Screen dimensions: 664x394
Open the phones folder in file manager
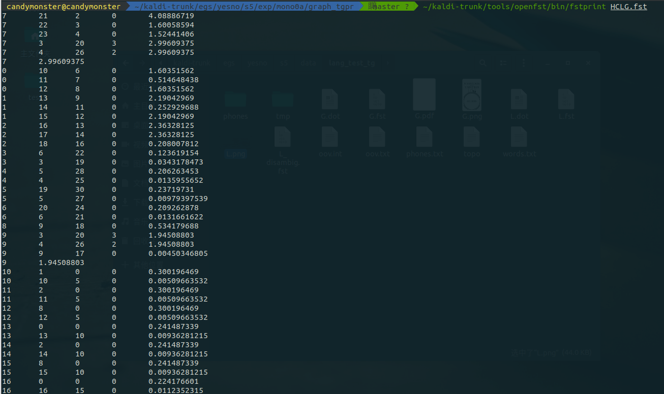(235, 100)
